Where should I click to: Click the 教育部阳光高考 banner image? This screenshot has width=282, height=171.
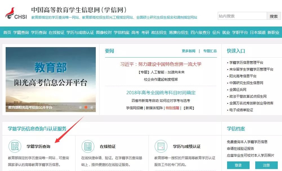[x=51, y=80]
